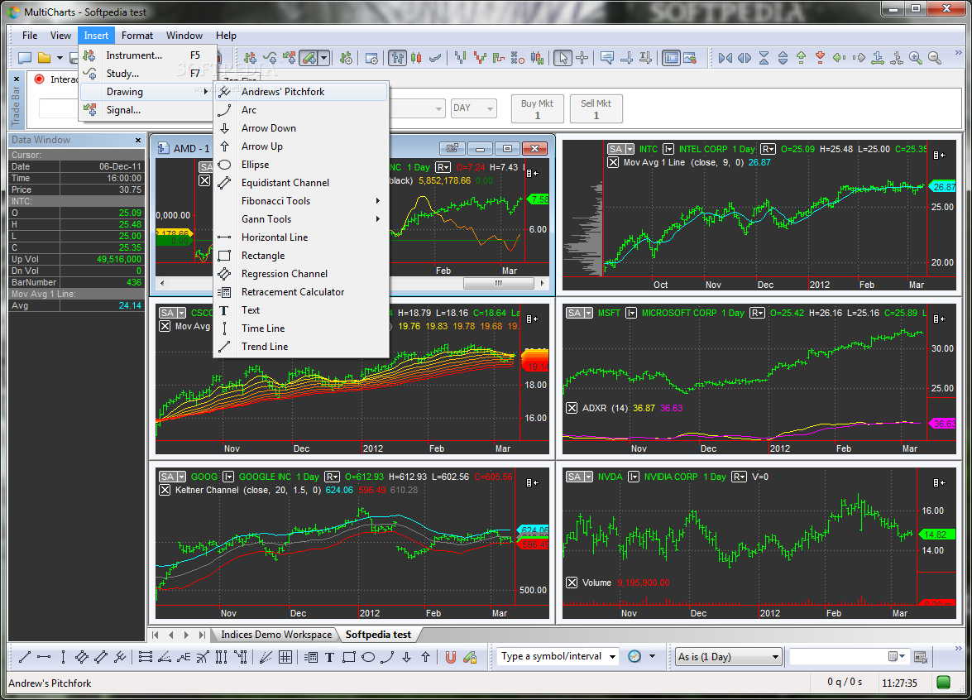This screenshot has height=700, width=972.
Task: Open the Format menu
Action: [x=137, y=36]
